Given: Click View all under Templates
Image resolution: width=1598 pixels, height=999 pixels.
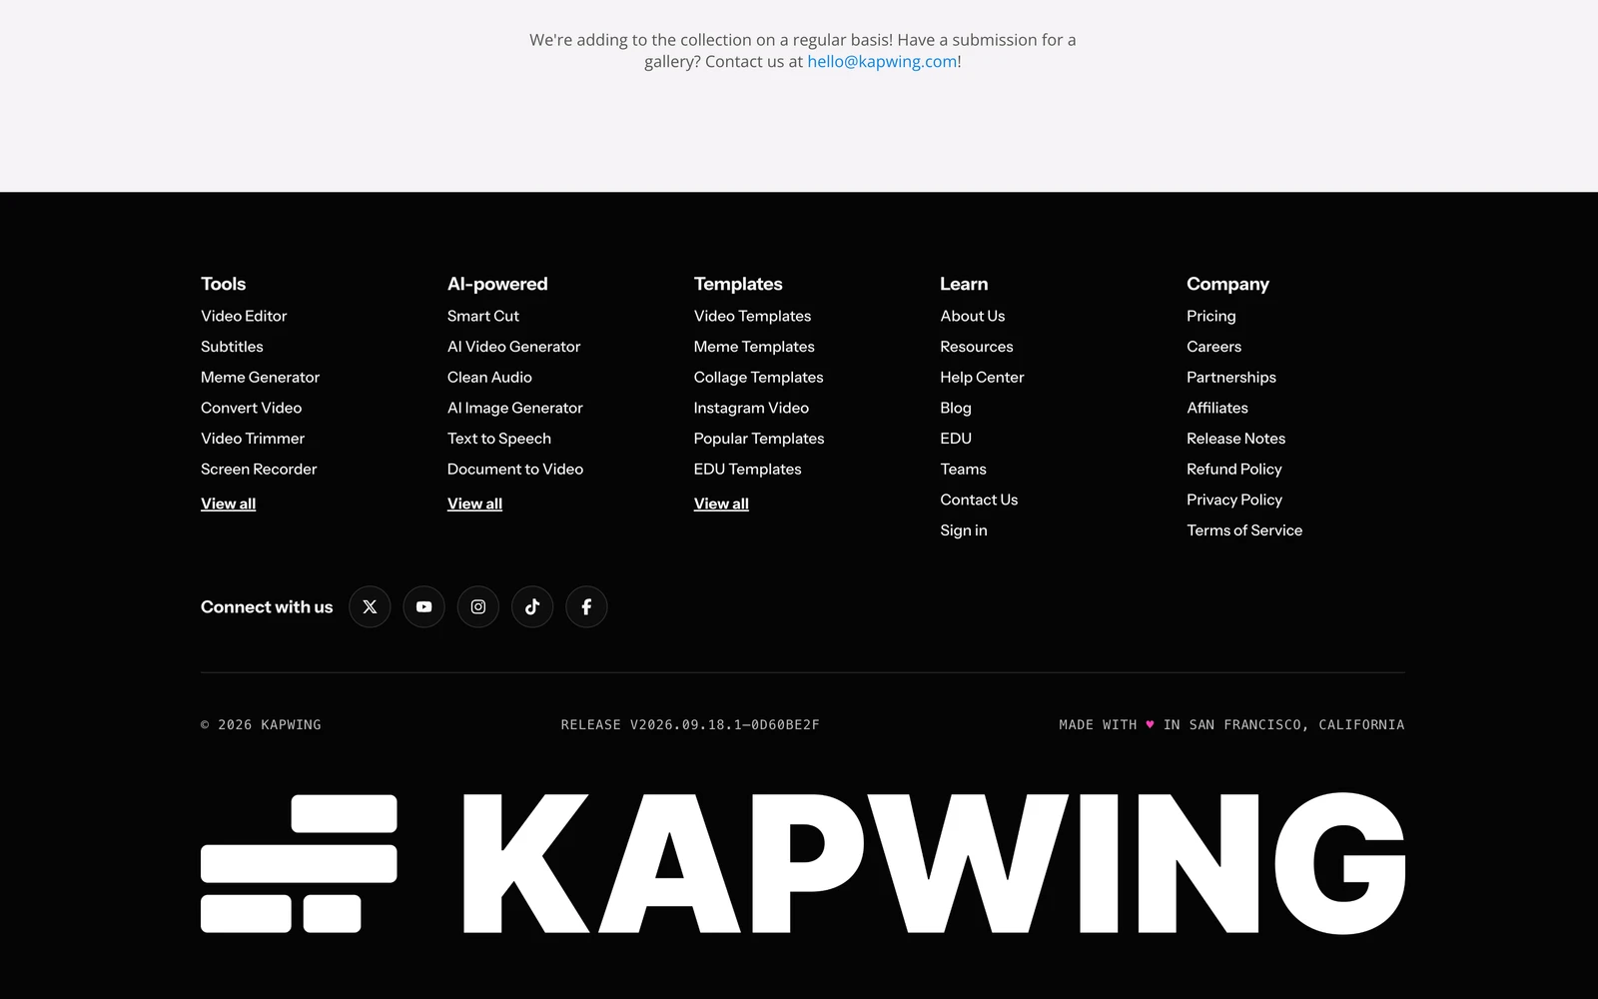Looking at the screenshot, I should (x=721, y=503).
